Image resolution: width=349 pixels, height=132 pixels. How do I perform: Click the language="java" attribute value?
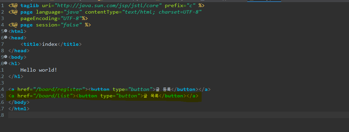pos(73,12)
